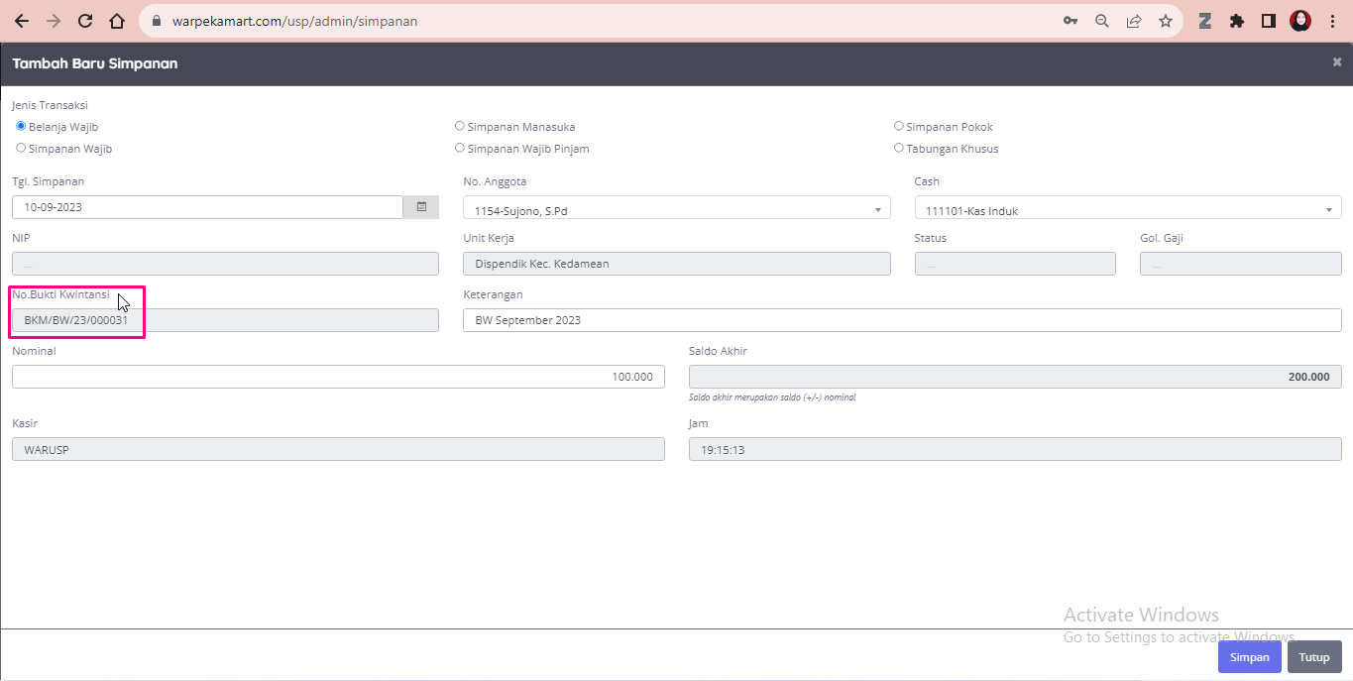Click the Simpan button
This screenshot has width=1353, height=681.
pos(1249,657)
